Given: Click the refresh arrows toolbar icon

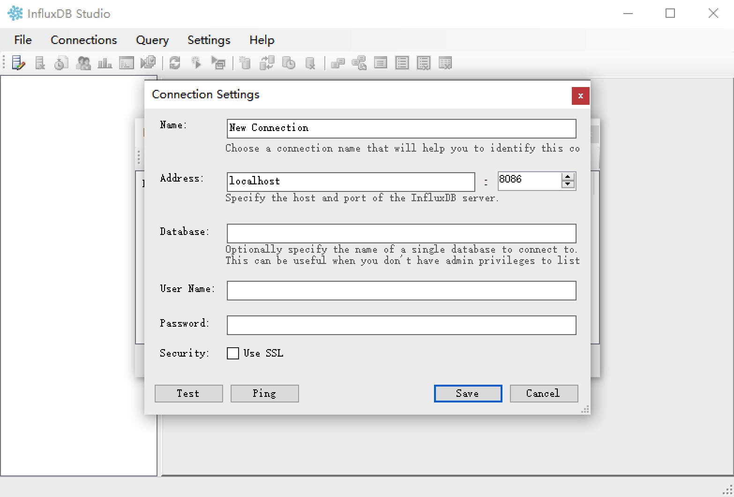Looking at the screenshot, I should pos(175,63).
